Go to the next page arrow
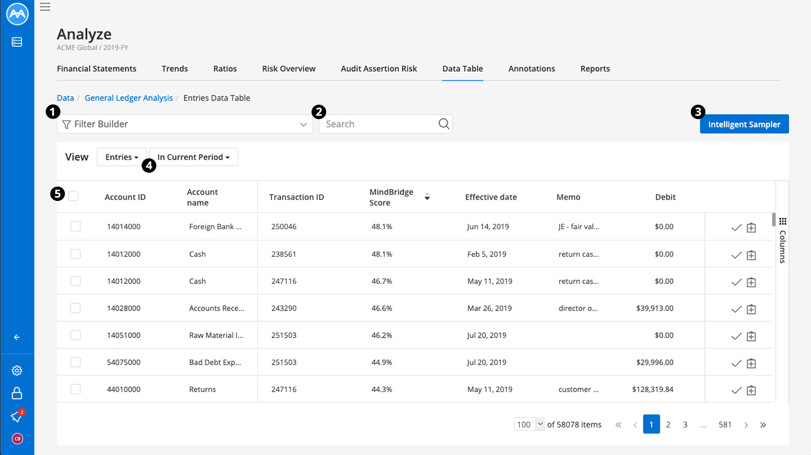The image size is (811, 455). point(746,425)
